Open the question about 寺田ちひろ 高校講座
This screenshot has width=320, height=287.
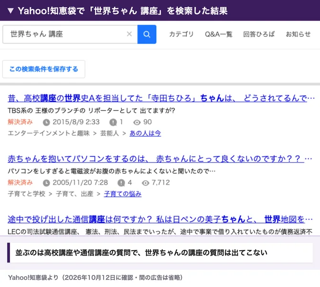[161, 99]
